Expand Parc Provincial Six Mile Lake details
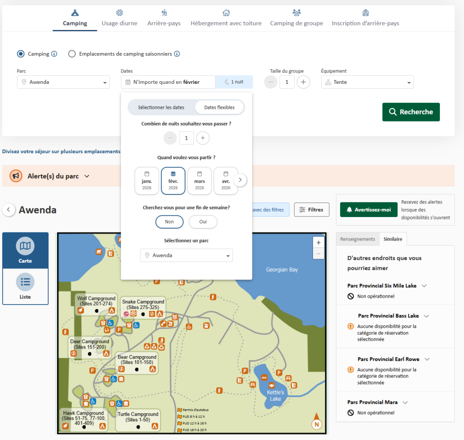Screen dimensions: 464x440 424,285
